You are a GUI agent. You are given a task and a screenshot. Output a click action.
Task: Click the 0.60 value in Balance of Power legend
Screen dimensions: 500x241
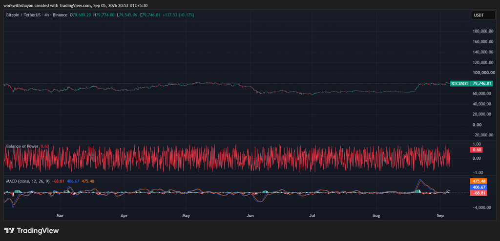coord(45,146)
